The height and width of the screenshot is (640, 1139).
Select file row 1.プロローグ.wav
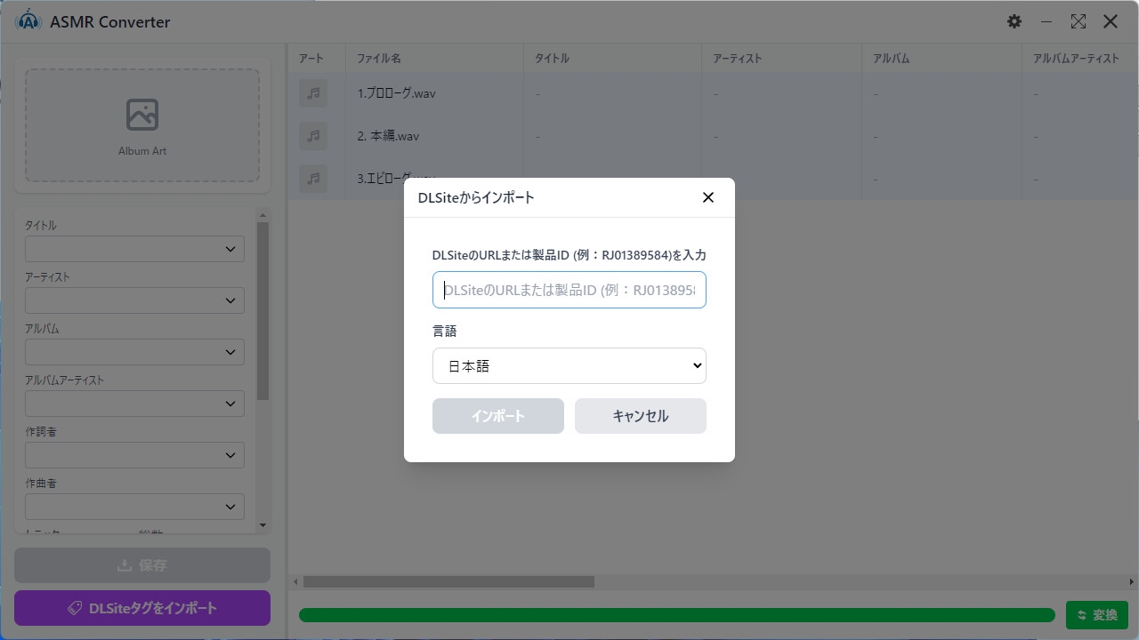pyautogui.click(x=714, y=93)
